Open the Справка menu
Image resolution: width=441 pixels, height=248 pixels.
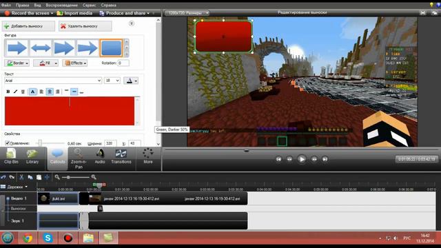[x=109, y=5]
